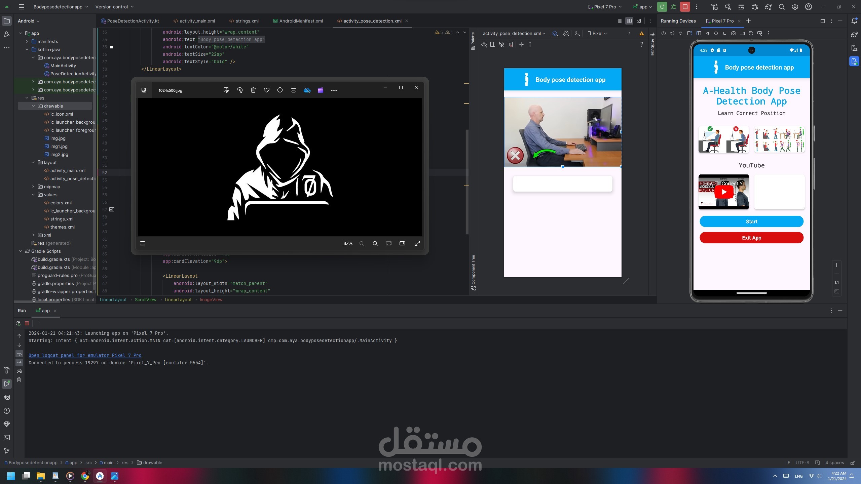Image resolution: width=861 pixels, height=484 pixels.
Task: Open Search Everywhere magnifier icon
Action: 782,7
